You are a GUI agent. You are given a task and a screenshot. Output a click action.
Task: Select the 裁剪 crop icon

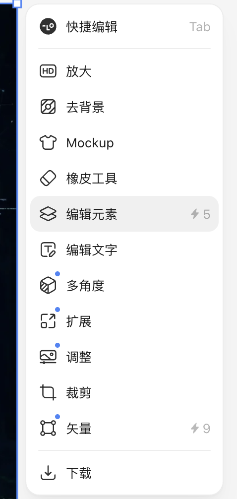click(48, 392)
